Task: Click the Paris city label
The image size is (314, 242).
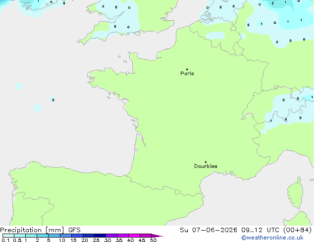Action: click(187, 74)
